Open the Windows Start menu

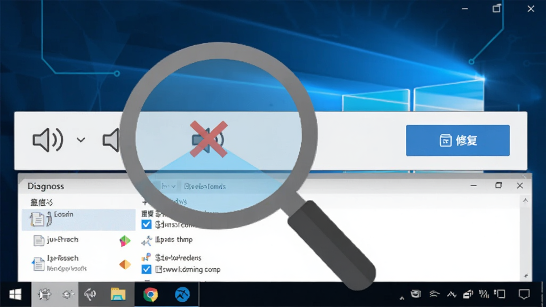(15, 294)
